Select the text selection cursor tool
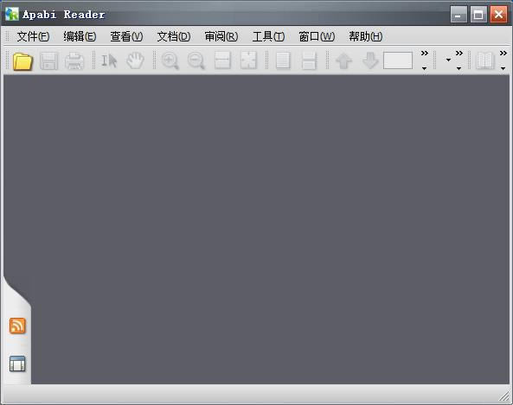Screen dimensions: 513x405 click(x=109, y=60)
